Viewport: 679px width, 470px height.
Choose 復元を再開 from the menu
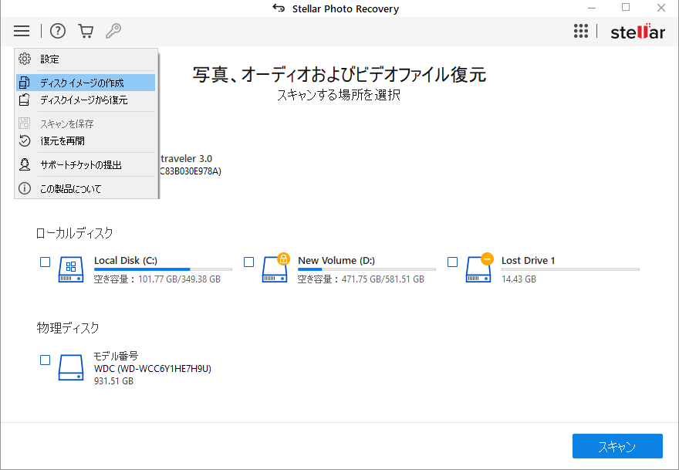point(86,140)
